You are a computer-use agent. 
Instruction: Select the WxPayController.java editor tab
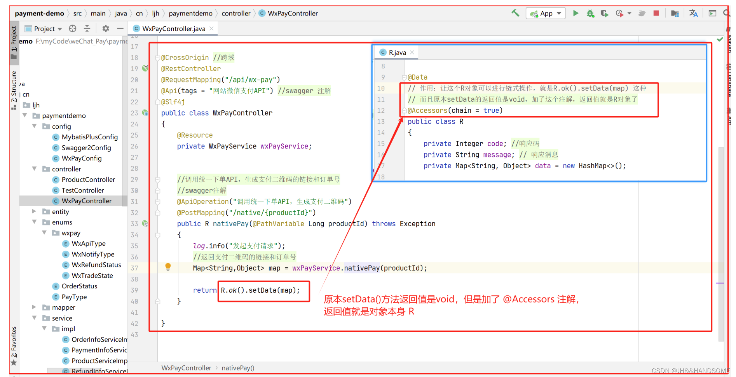(173, 28)
